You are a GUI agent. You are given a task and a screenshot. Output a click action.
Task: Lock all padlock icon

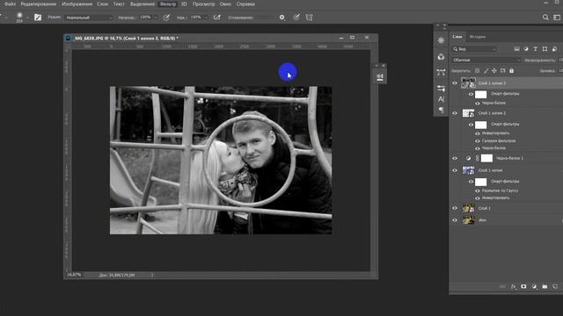pos(512,71)
